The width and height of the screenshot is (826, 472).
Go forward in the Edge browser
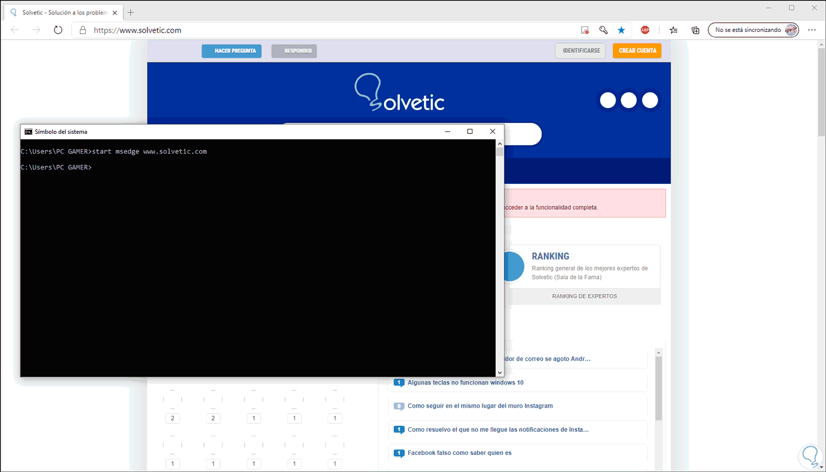coord(36,30)
